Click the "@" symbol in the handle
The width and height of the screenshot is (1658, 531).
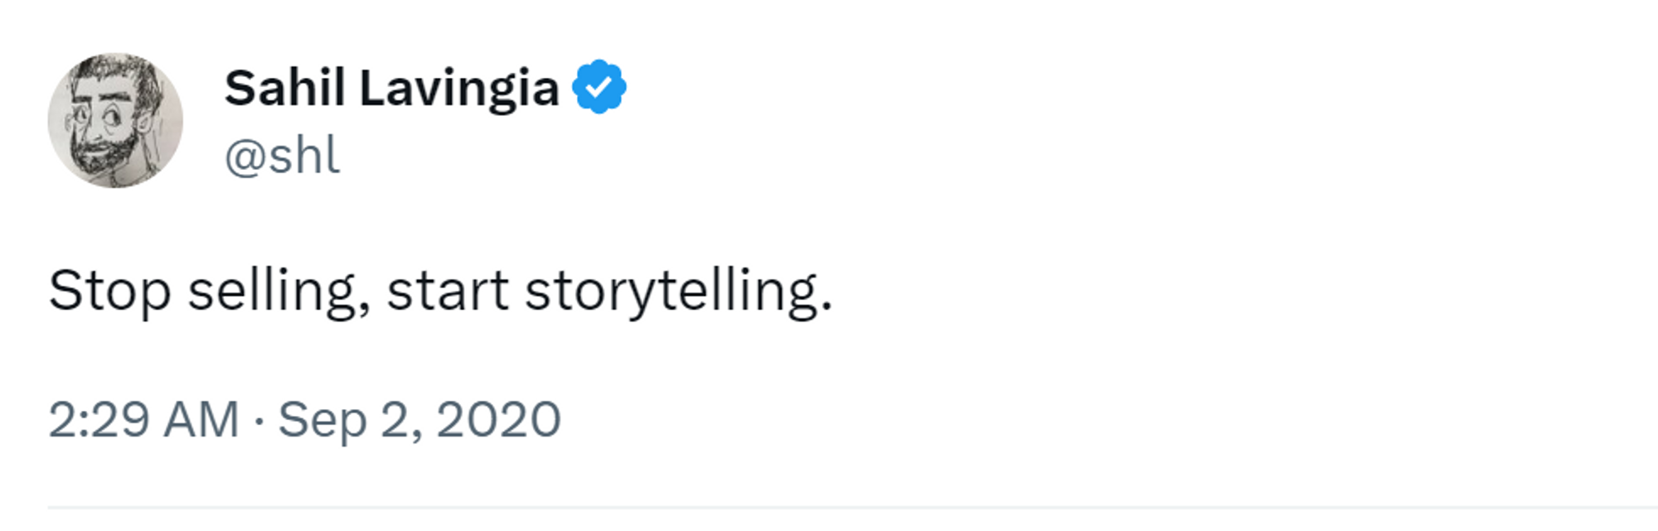244,157
